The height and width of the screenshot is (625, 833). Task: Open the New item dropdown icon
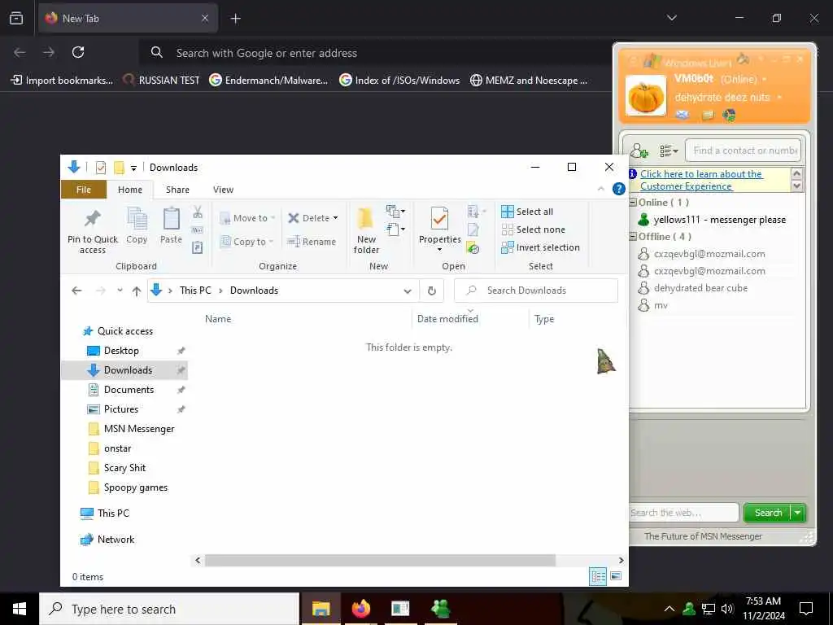395,212
